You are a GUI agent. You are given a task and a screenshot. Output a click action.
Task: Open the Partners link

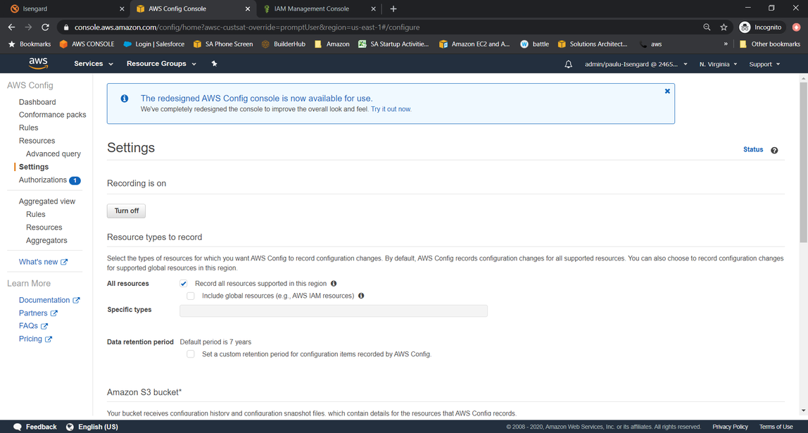pyautogui.click(x=38, y=313)
